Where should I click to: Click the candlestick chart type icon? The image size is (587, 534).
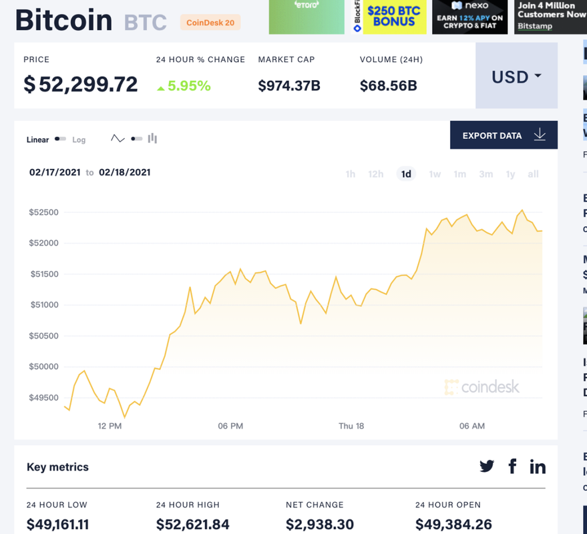[152, 138]
